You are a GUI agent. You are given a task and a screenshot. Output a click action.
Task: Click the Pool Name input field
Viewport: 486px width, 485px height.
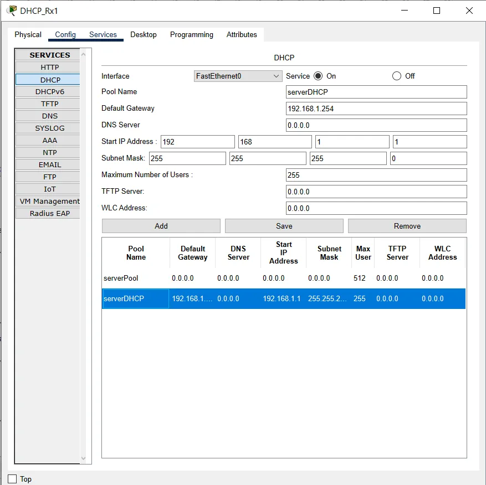376,92
